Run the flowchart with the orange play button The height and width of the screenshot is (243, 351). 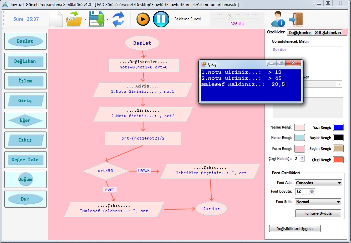pyautogui.click(x=143, y=19)
